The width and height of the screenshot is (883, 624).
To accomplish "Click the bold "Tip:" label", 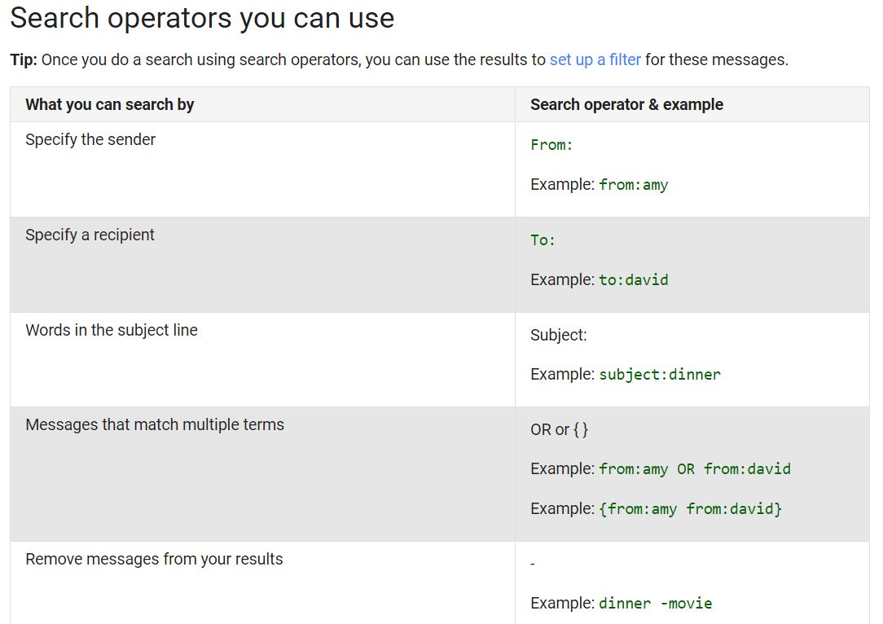I will 23,59.
